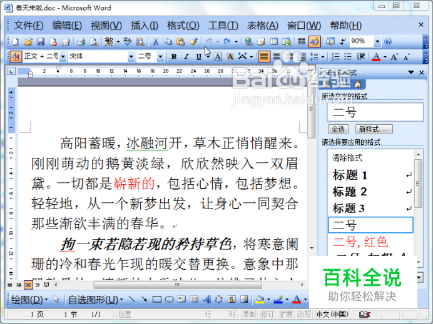Open the 工具 Tools menu
The height and width of the screenshot is (324, 433).
(223, 26)
